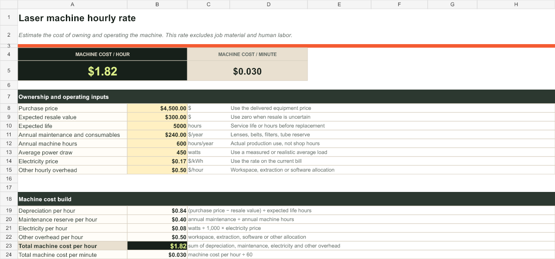Click the 'Purchase price' label cell
Image resolution: width=555 pixels, height=259 pixels.
[x=72, y=108]
